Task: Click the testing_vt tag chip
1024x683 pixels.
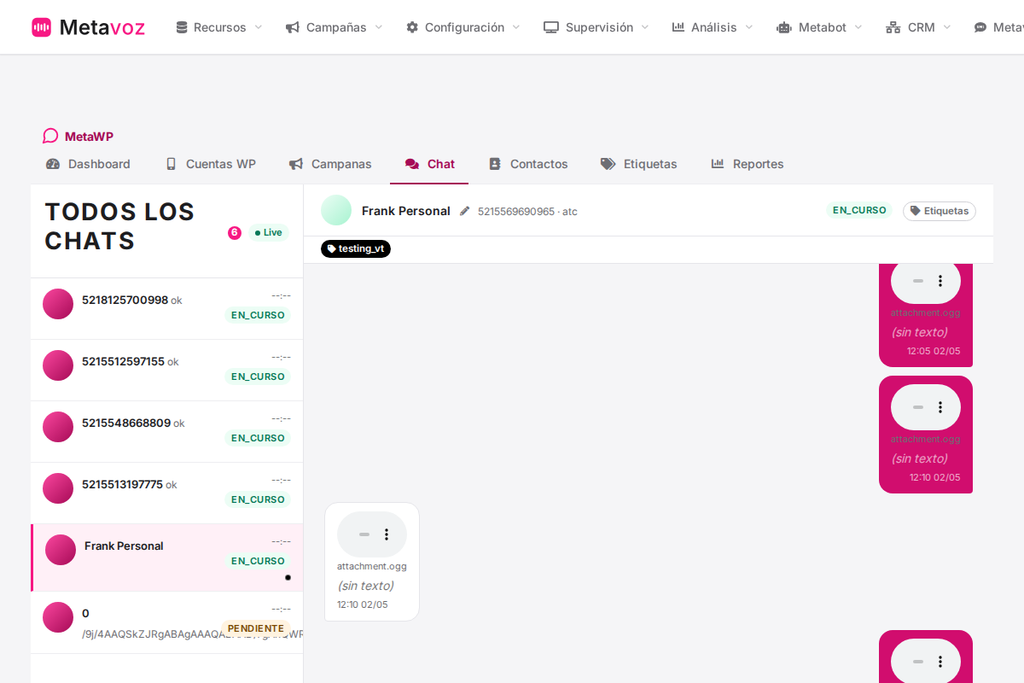Action: 356,248
